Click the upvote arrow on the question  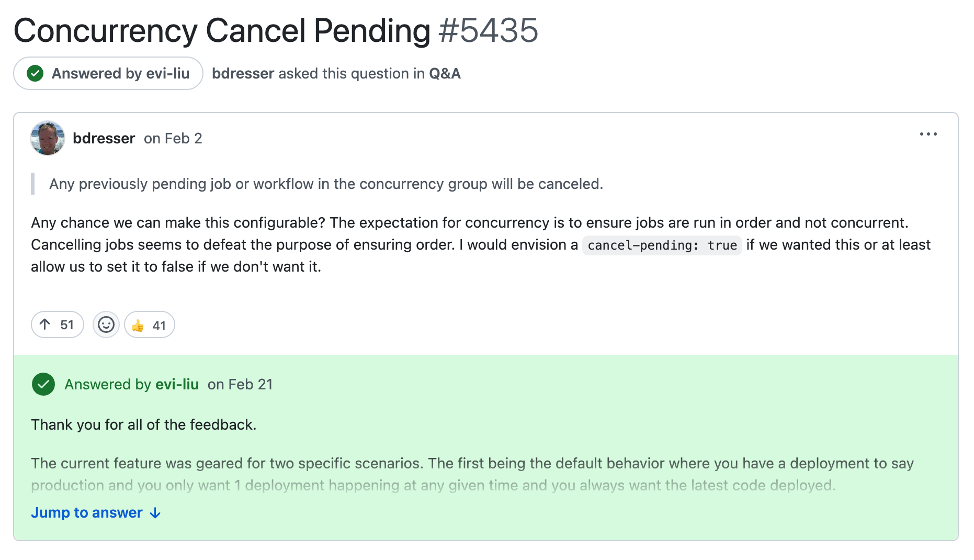(46, 324)
